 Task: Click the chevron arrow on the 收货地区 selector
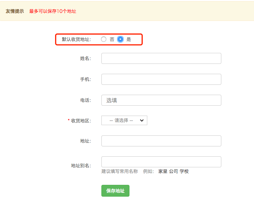coord(142,121)
